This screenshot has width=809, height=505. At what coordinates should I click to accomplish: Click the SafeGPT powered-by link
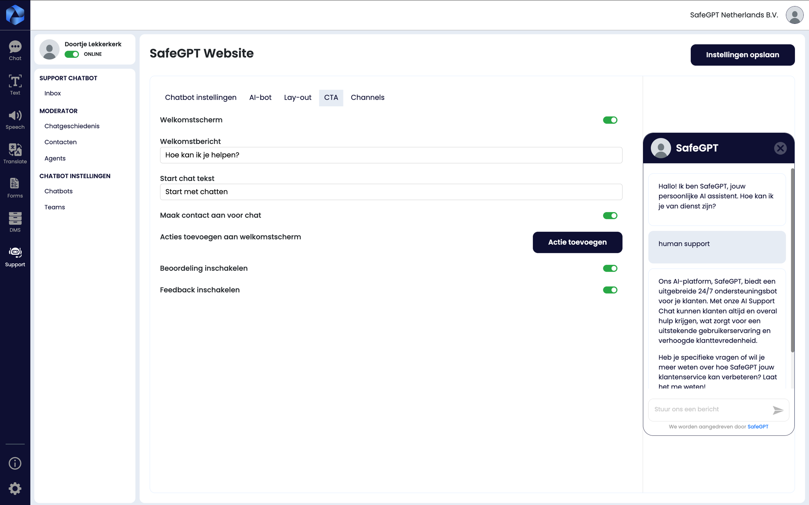(758, 427)
